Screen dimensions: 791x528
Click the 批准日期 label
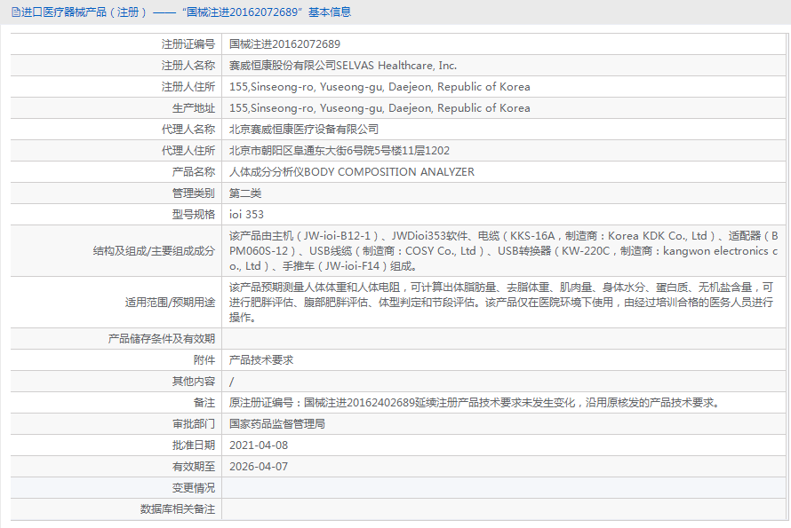[194, 445]
